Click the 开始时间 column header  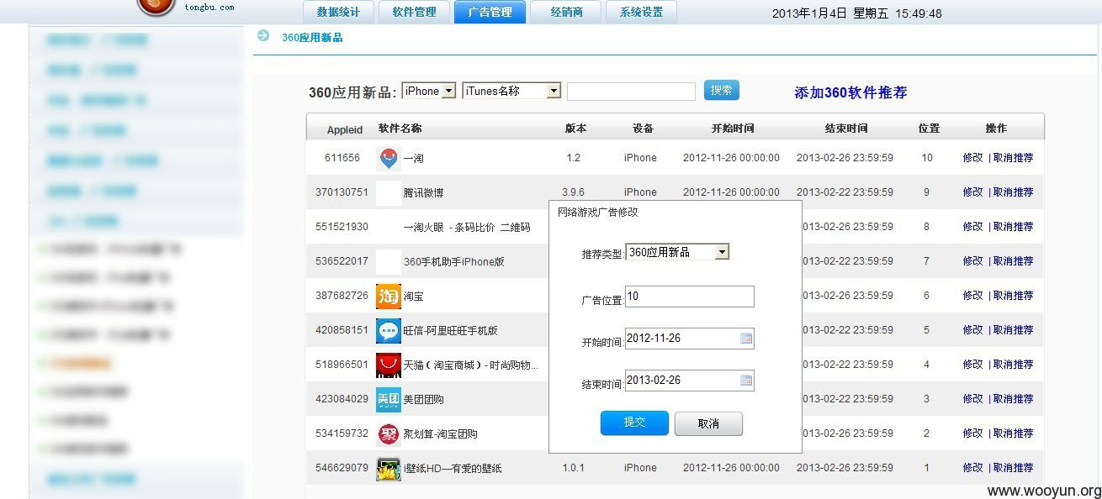tap(732, 129)
